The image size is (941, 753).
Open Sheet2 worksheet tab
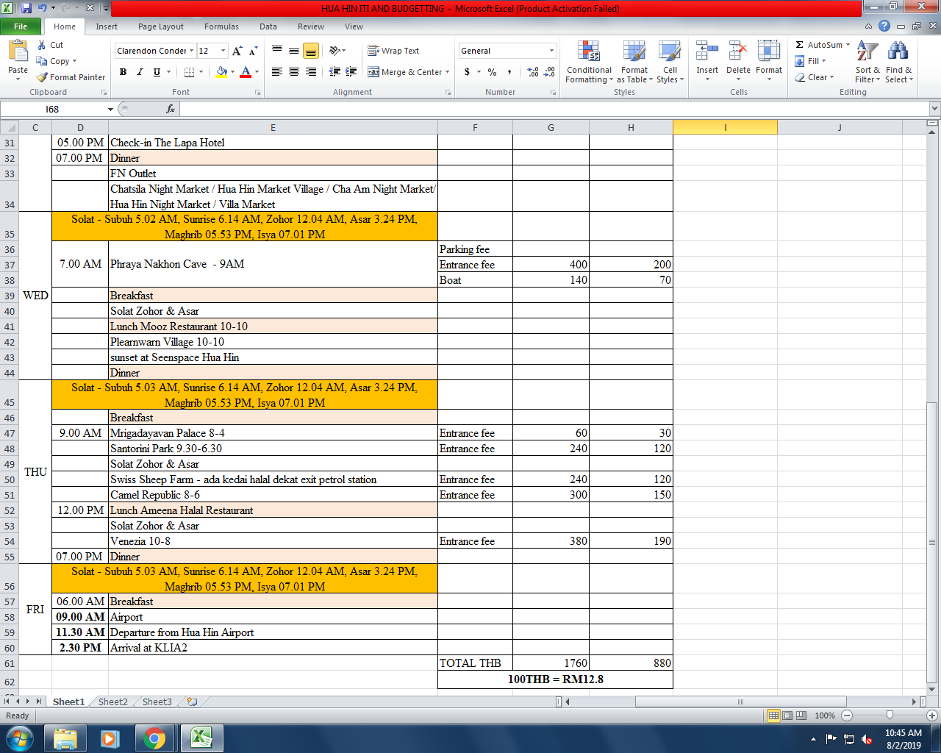(x=112, y=702)
